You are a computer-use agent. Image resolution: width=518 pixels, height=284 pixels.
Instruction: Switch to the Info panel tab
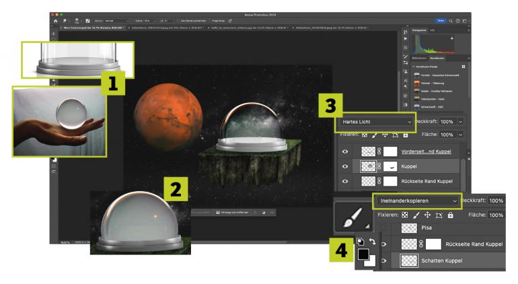click(x=432, y=30)
